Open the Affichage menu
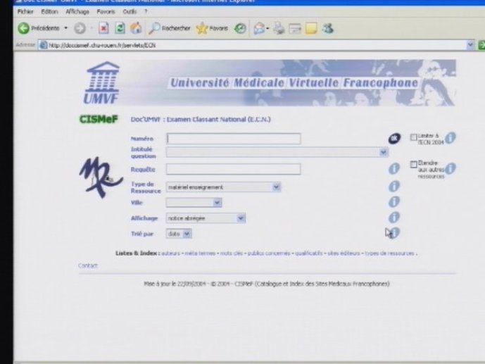 point(77,12)
